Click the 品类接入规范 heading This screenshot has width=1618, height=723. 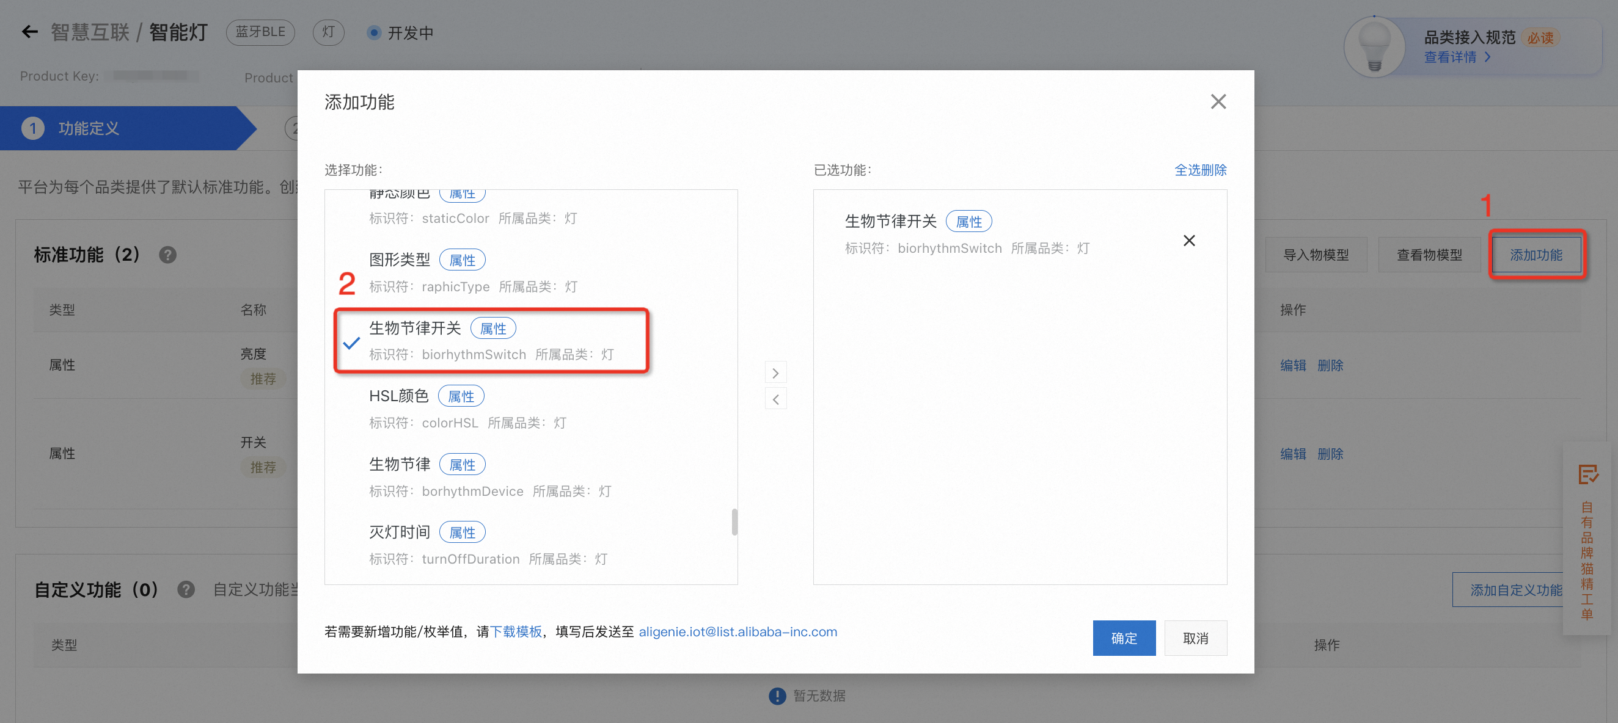click(x=1469, y=37)
